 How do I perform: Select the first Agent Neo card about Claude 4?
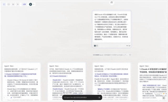[x=22, y=82]
